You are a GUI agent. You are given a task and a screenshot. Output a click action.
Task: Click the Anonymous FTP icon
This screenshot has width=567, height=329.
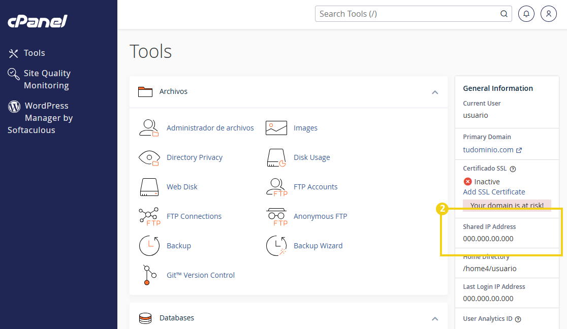(x=276, y=217)
